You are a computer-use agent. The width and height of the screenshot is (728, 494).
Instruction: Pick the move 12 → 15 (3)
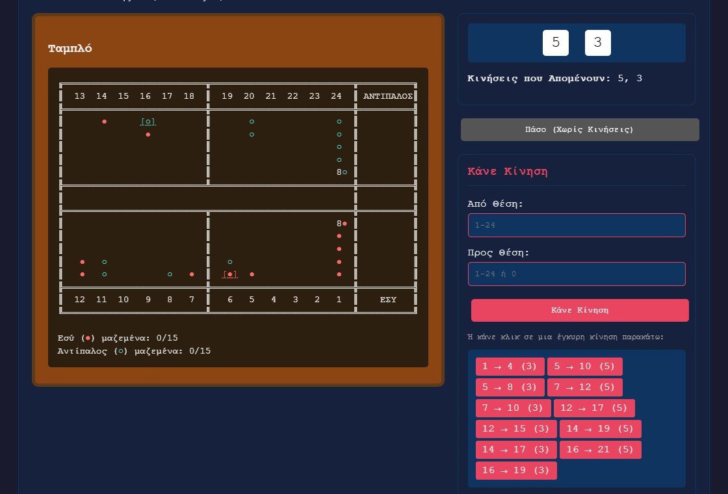(x=516, y=429)
